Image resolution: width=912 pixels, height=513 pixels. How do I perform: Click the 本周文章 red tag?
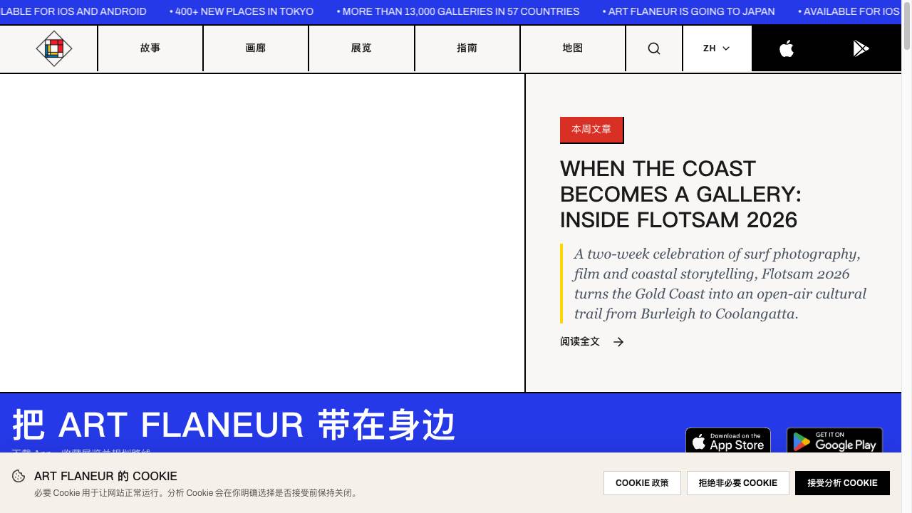591,130
